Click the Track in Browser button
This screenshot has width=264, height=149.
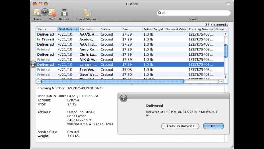[x=180, y=126]
